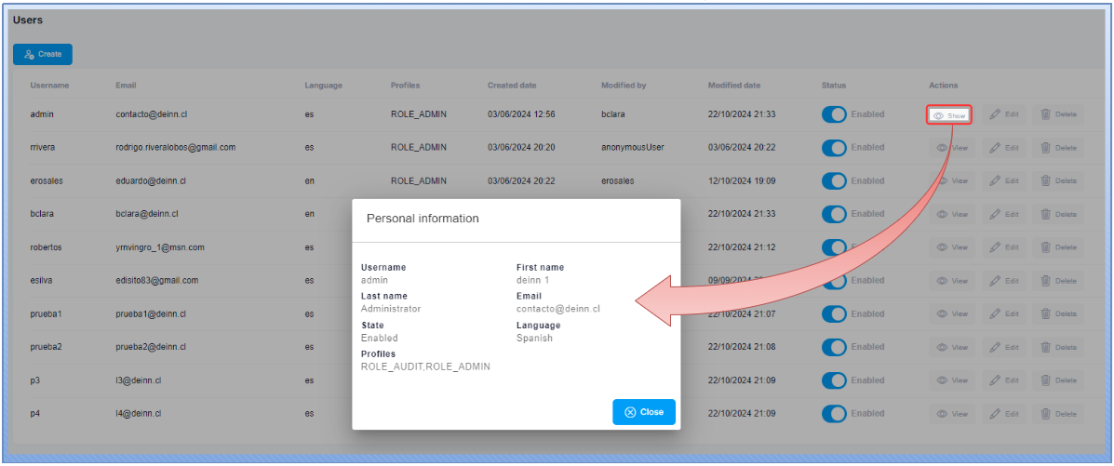View the prueba1 user details
This screenshot has width=1114, height=466.
pyautogui.click(x=951, y=314)
